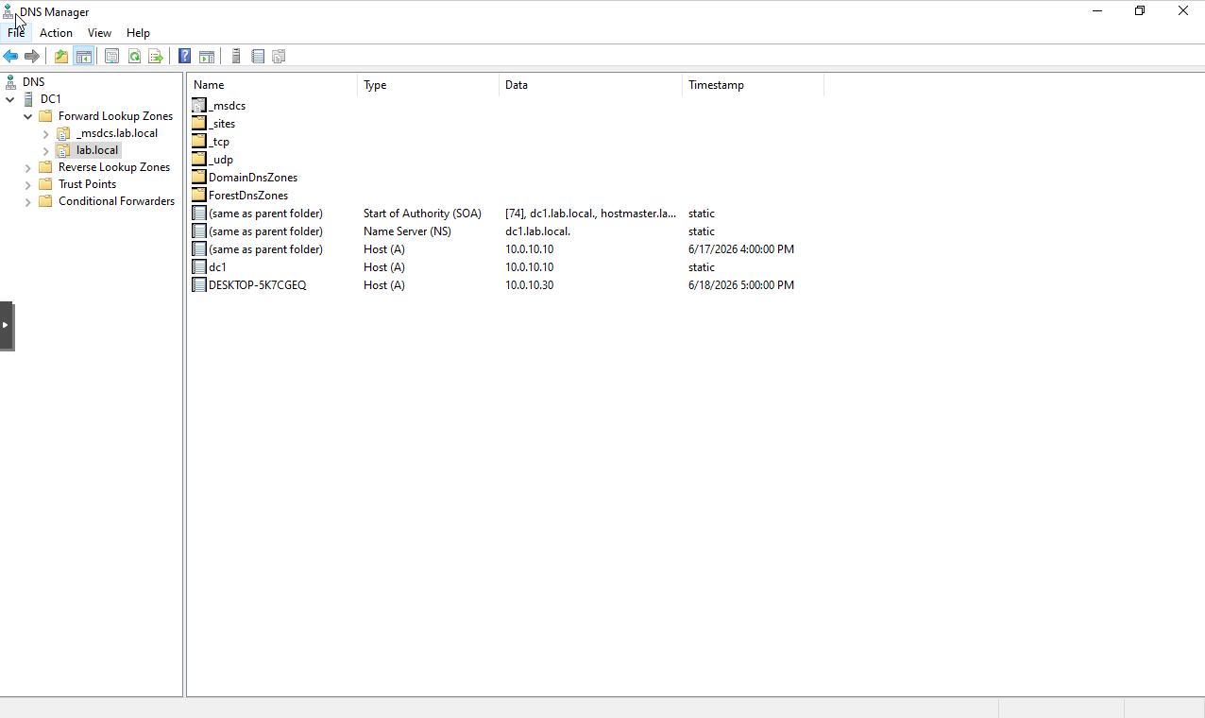Select Forward Lookup Zones in tree

pyautogui.click(x=115, y=116)
